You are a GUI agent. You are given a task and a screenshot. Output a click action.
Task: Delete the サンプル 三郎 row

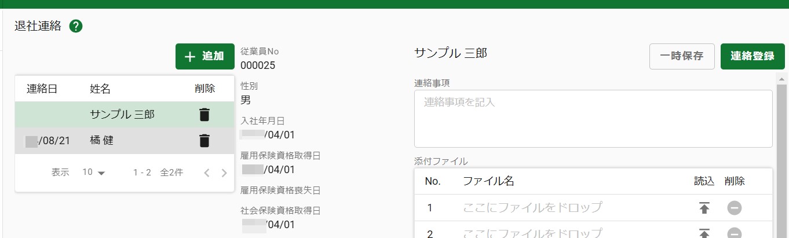(x=204, y=115)
